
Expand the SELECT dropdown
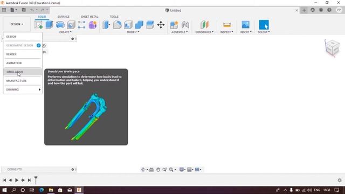click(x=264, y=32)
